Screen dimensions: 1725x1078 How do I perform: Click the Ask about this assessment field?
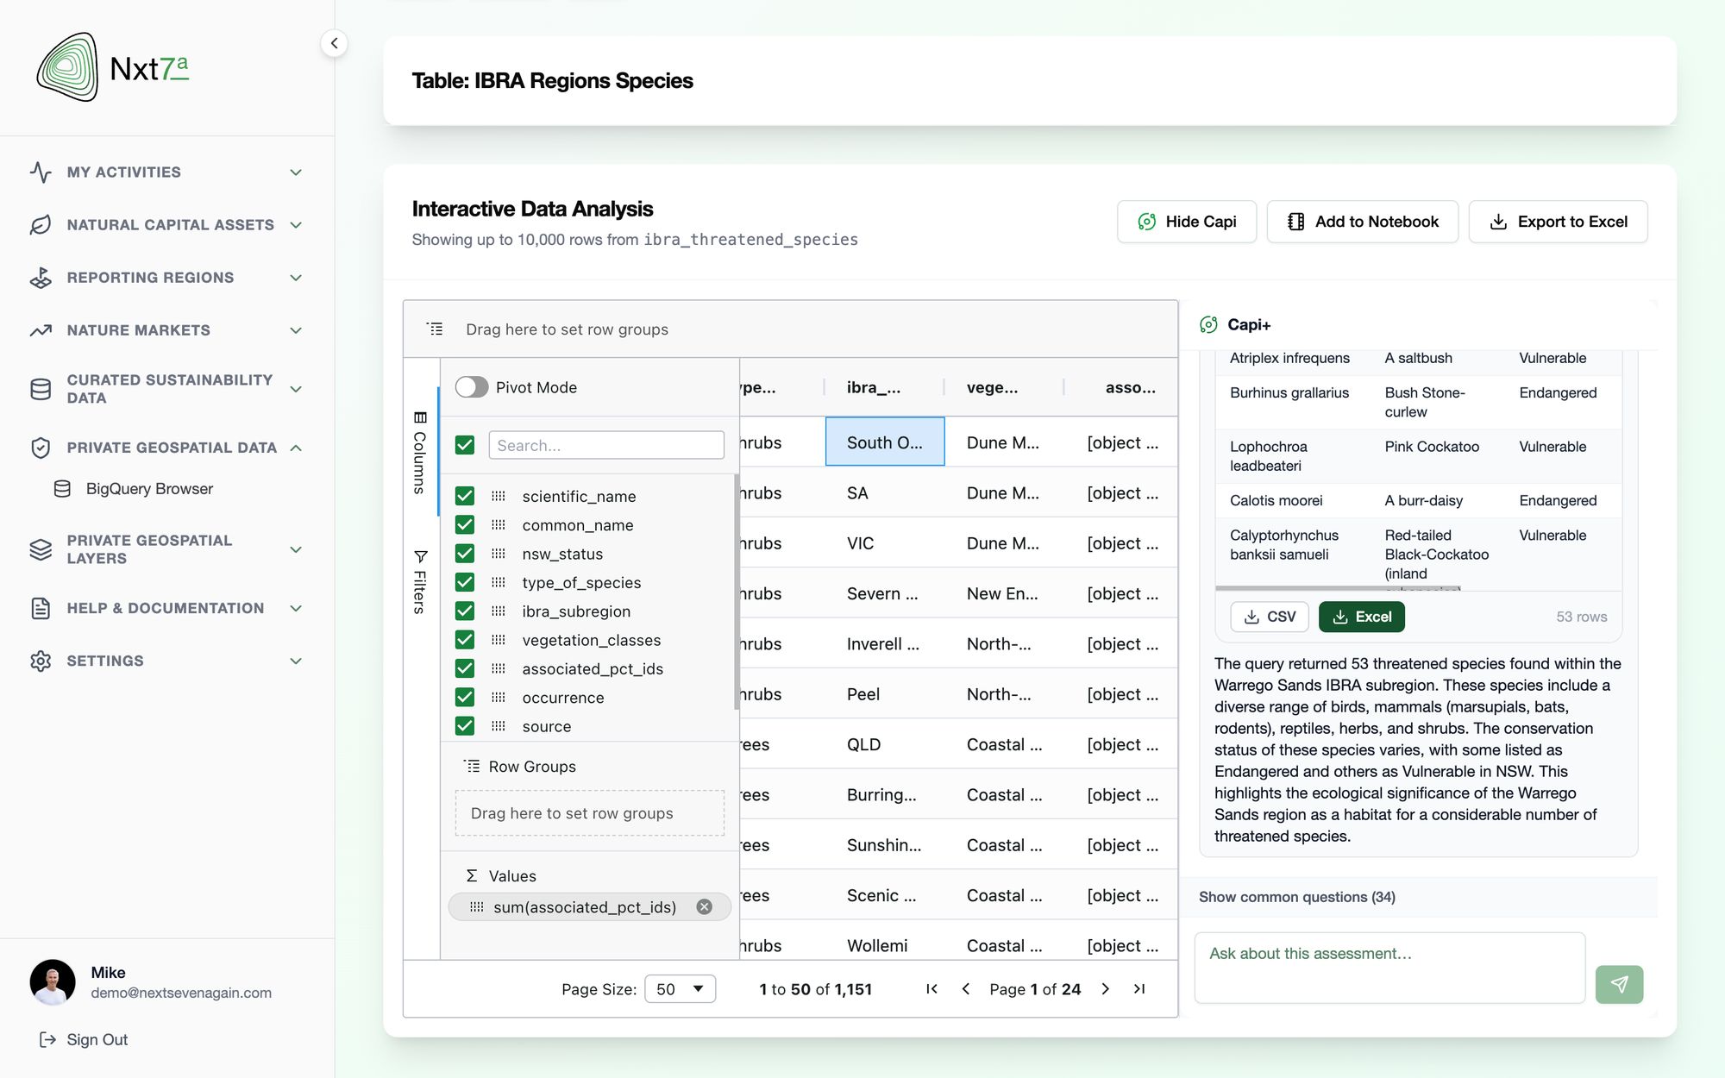[1389, 968]
